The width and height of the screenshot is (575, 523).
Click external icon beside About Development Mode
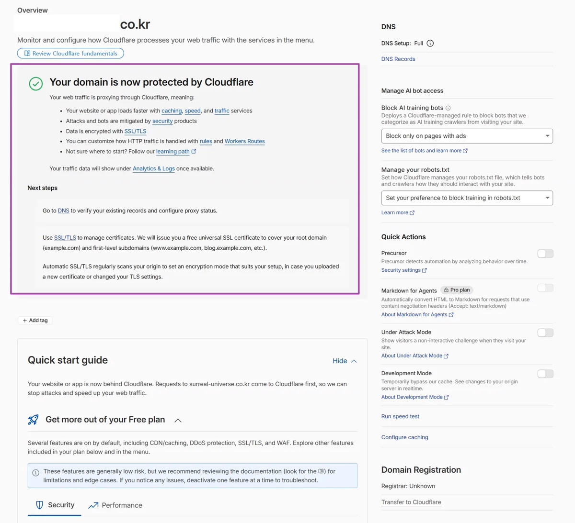point(447,397)
